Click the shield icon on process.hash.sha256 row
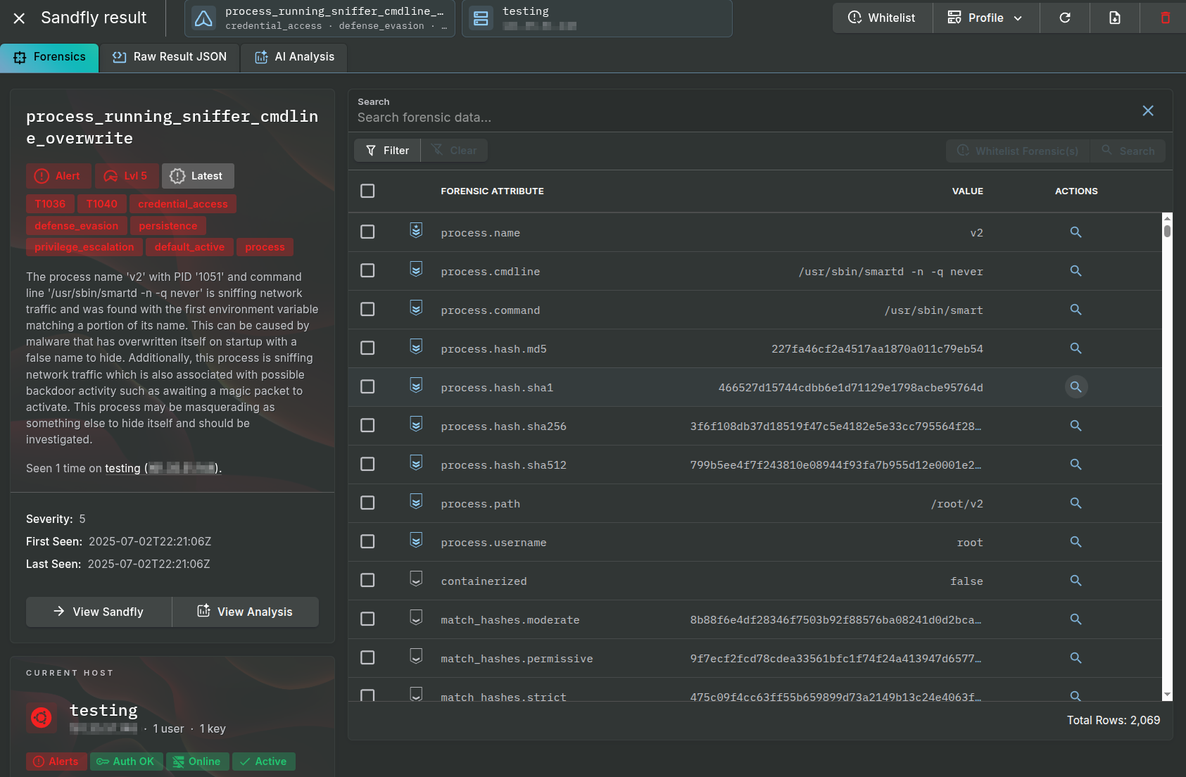1186x777 pixels. click(416, 424)
